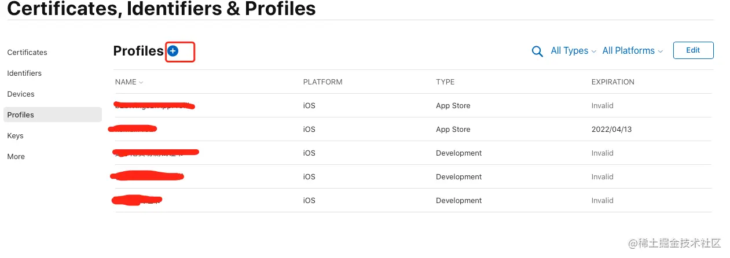Open the All Types filter dropdown
The height and width of the screenshot is (258, 730).
click(x=573, y=51)
